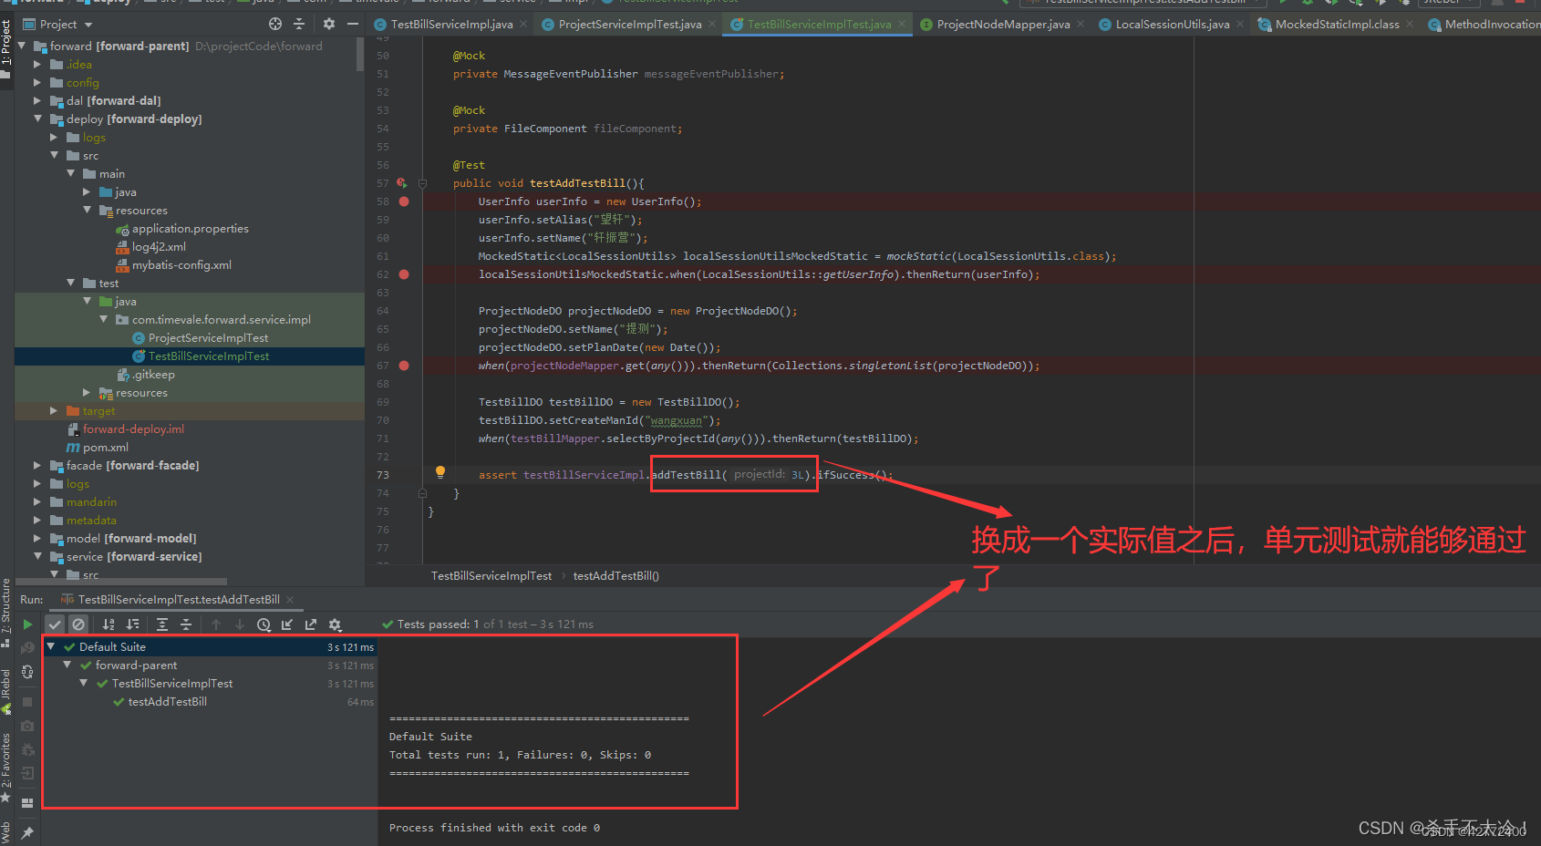Close the Run tab TestBillServiceImplTest.testAddTestBill

(x=290, y=599)
